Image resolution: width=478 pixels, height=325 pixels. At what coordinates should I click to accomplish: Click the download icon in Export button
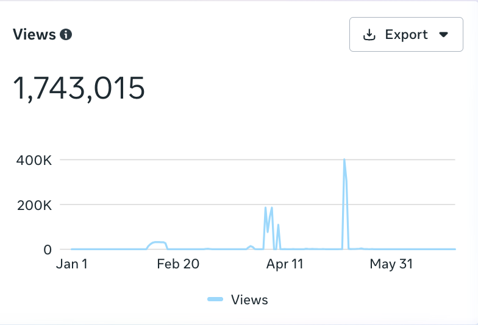(369, 35)
